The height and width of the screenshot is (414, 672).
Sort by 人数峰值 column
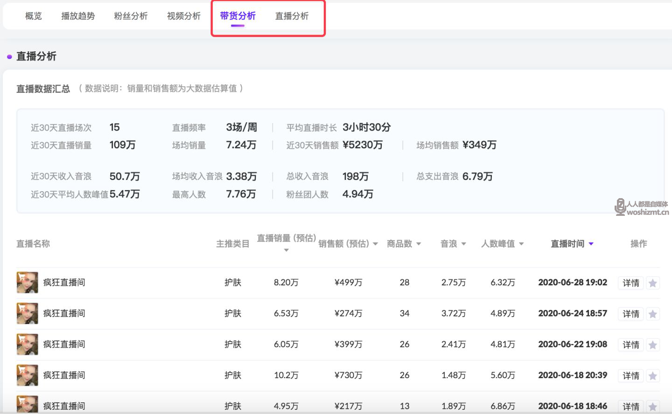(503, 243)
